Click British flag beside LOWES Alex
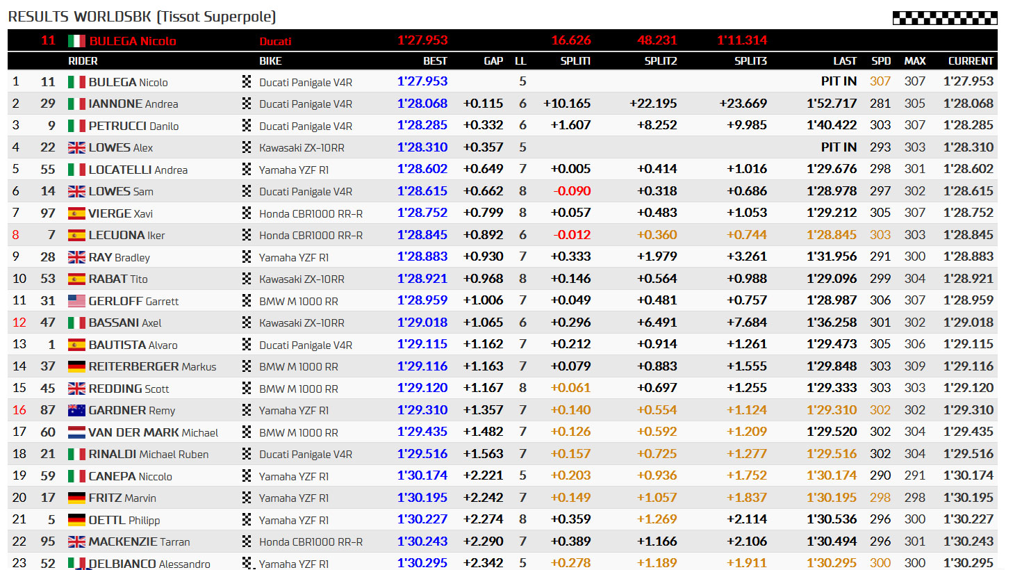This screenshot has width=1022, height=570. click(76, 147)
